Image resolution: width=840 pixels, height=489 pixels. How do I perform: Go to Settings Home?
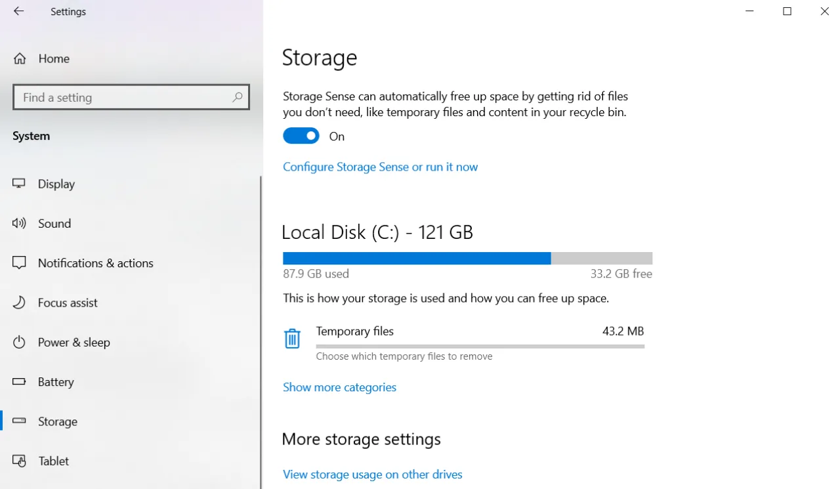click(54, 58)
